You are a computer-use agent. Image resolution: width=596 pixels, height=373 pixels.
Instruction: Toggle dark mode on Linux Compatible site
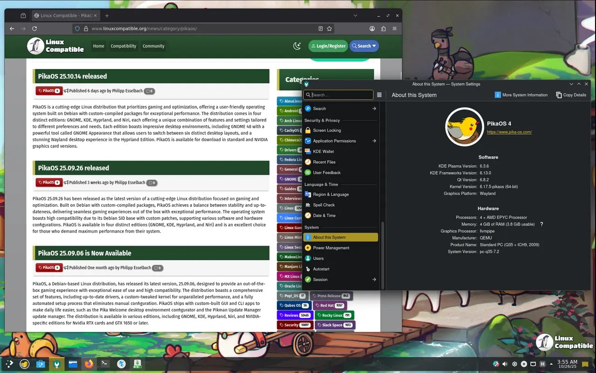pyautogui.click(x=297, y=46)
